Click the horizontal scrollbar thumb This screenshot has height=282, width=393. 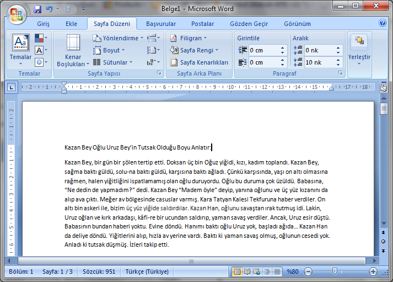(x=191, y=261)
